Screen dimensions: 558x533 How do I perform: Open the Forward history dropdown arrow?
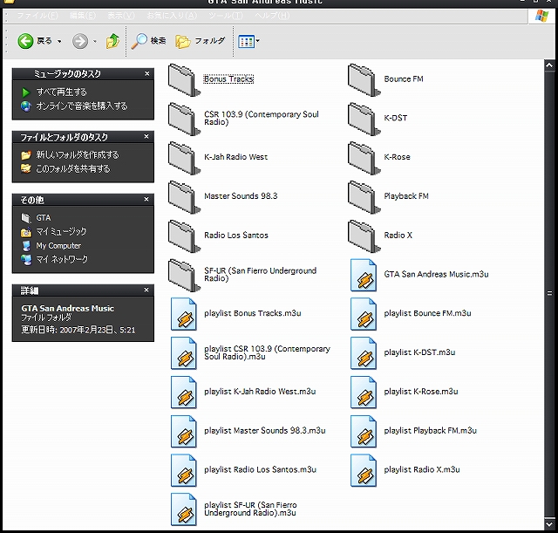95,42
